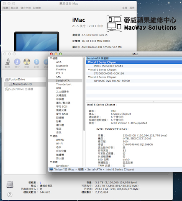Open 顯示器 tab in About This Mac
Image resolution: width=182 pixels, height=201 pixels.
[x=14, y=8]
